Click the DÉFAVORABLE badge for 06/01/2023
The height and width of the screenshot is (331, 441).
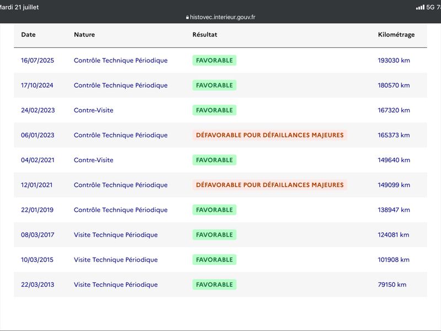(x=270, y=135)
